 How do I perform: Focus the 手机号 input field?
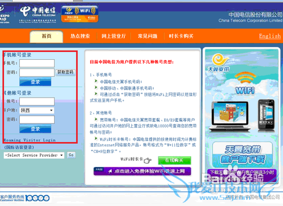point(37,63)
